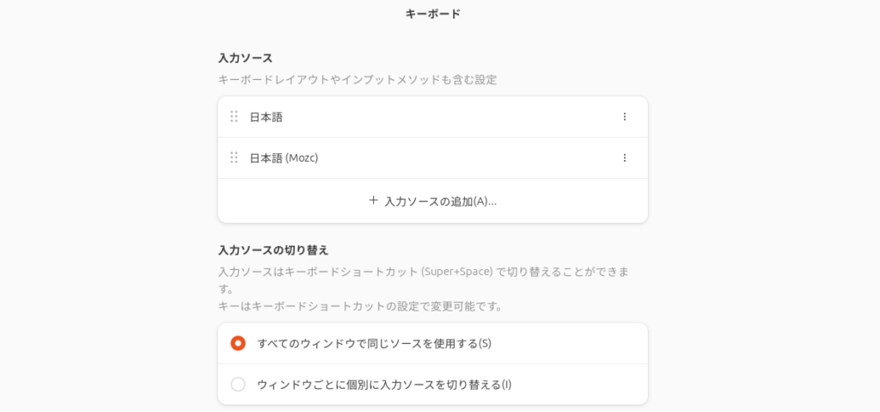
Task: Click the すべてのウィンドウで同じソースを使用する(S) label text
Action: pyautogui.click(x=374, y=343)
